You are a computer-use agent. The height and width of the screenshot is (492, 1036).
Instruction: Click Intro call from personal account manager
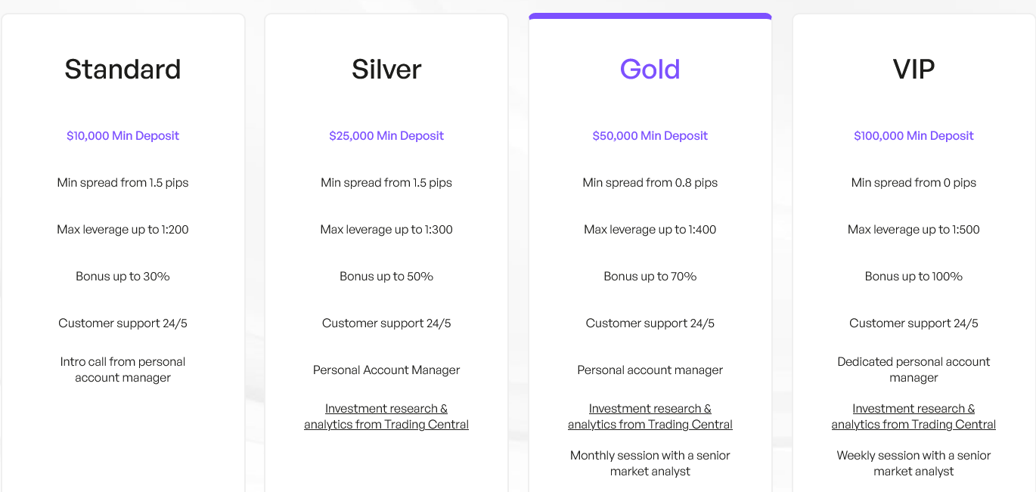(123, 370)
